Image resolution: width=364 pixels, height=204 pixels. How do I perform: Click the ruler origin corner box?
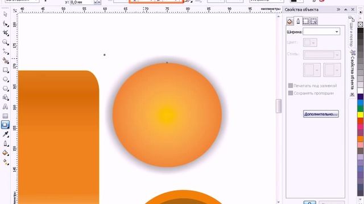pyautogui.click(x=15, y=10)
